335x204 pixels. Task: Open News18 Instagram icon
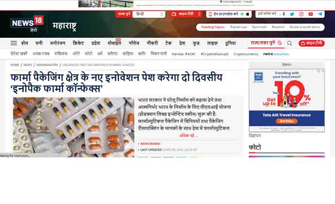[301, 14]
